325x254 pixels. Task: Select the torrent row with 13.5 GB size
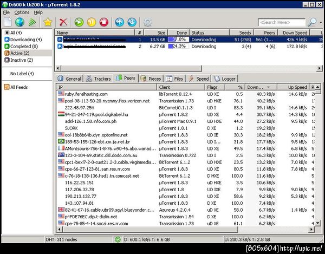coord(188,40)
